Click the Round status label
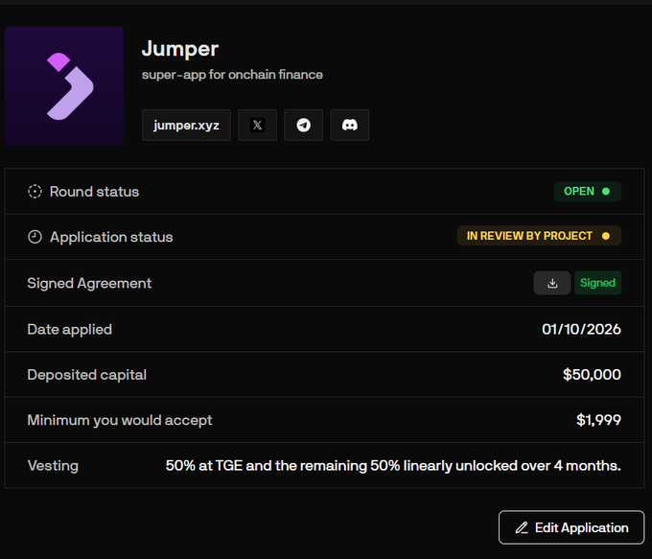Screen dimensions: 652x559 (x=94, y=192)
